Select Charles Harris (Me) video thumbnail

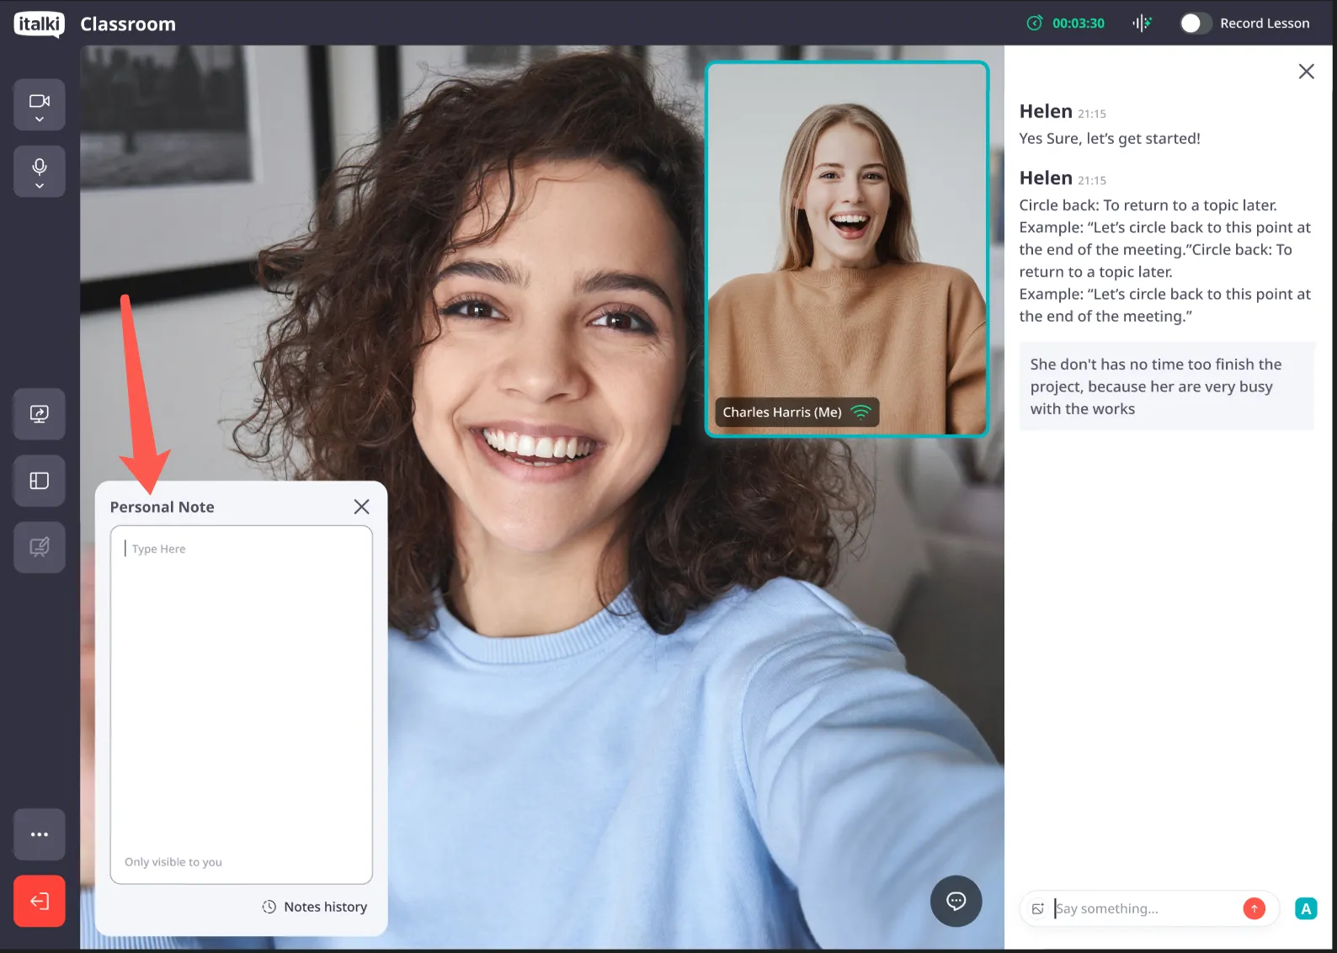847,249
